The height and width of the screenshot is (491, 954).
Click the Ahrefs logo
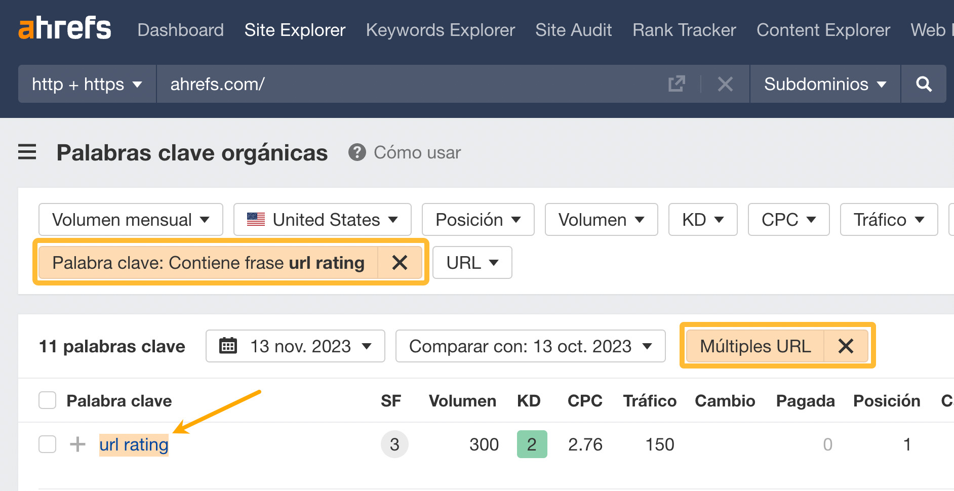64,28
